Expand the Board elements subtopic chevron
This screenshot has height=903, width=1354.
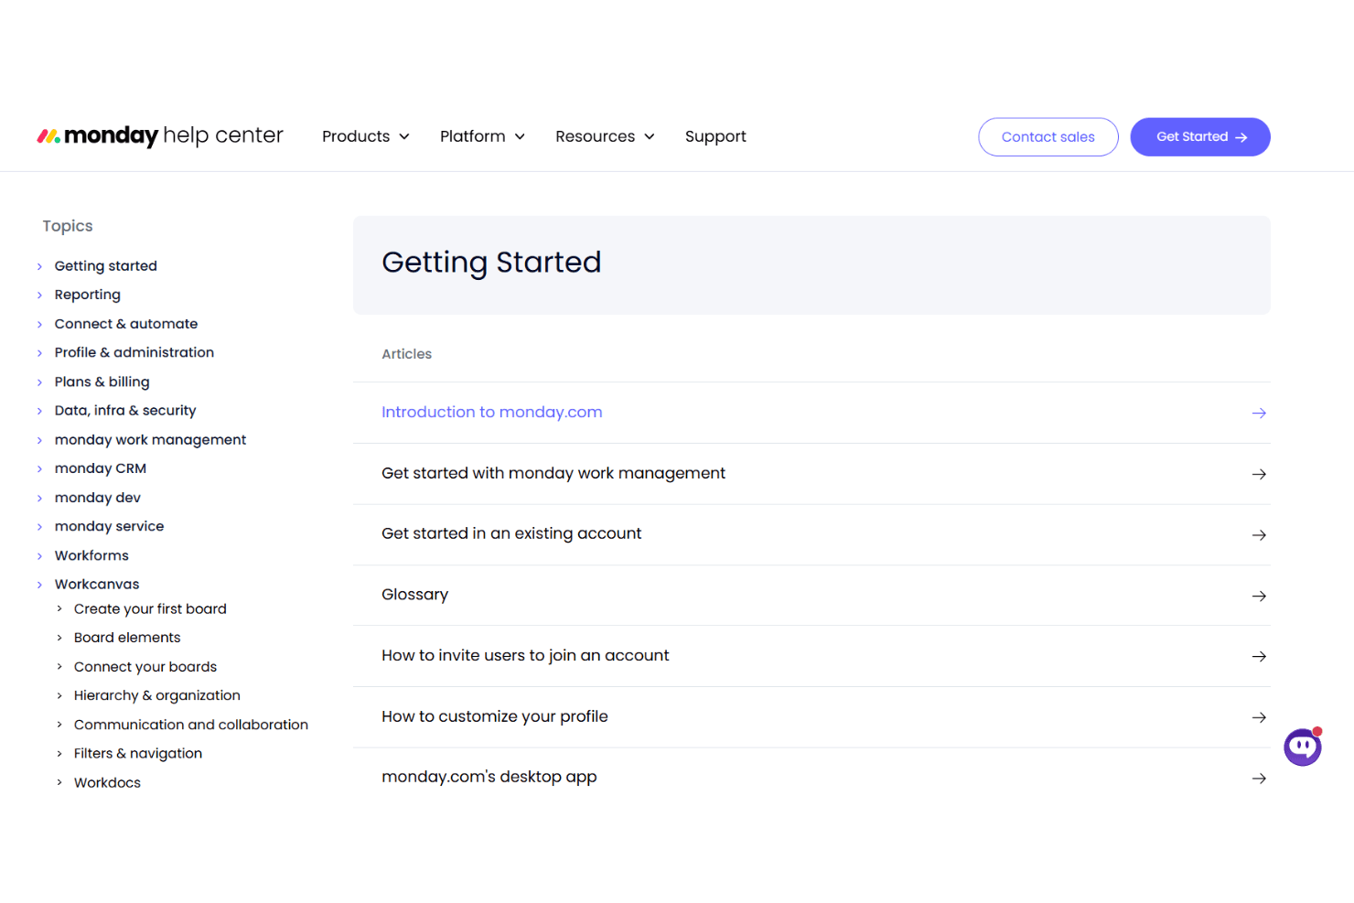pos(59,638)
